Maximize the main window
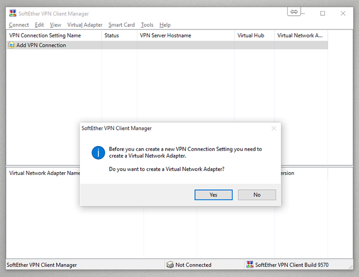 [323, 13]
